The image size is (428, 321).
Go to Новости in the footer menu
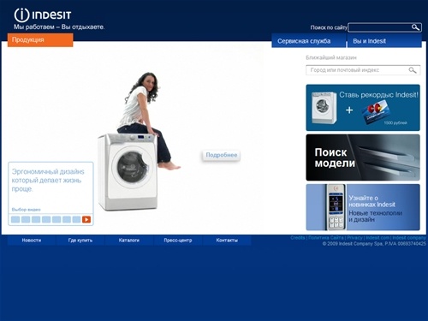pos(32,241)
